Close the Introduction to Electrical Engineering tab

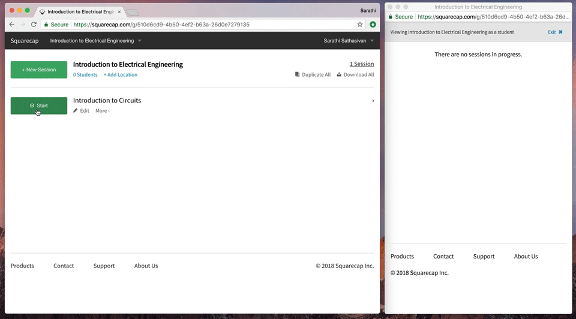point(119,12)
